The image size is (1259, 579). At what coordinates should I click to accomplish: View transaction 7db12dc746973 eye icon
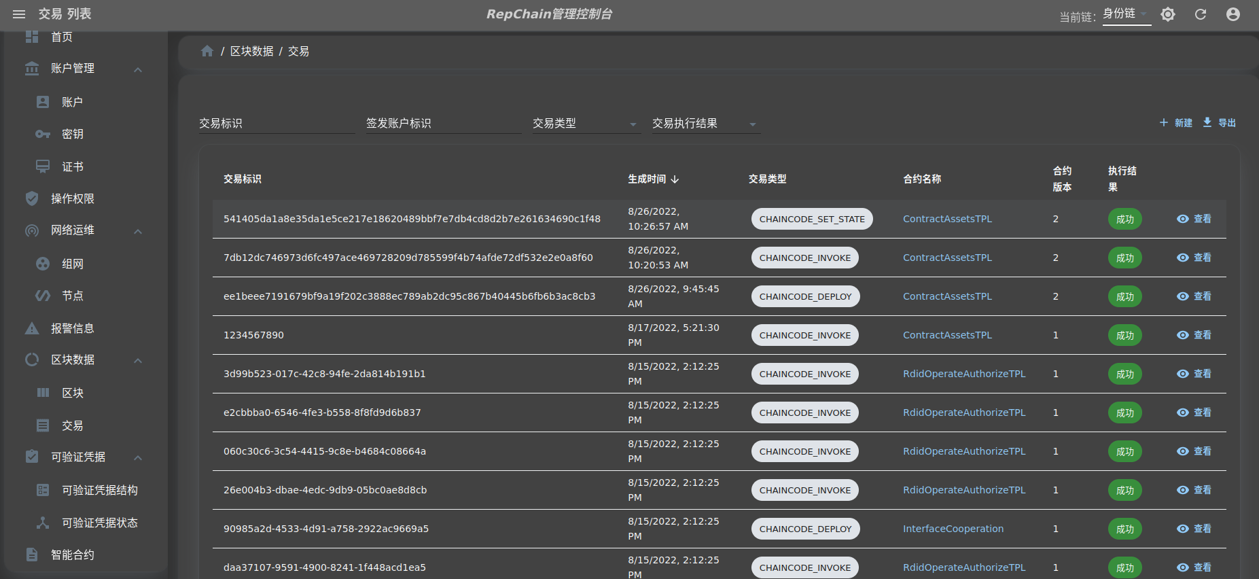pyautogui.click(x=1183, y=258)
